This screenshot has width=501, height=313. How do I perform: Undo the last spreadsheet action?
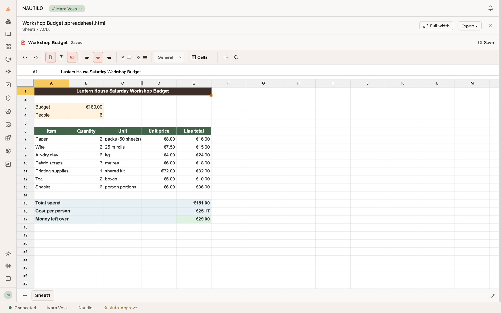25,57
